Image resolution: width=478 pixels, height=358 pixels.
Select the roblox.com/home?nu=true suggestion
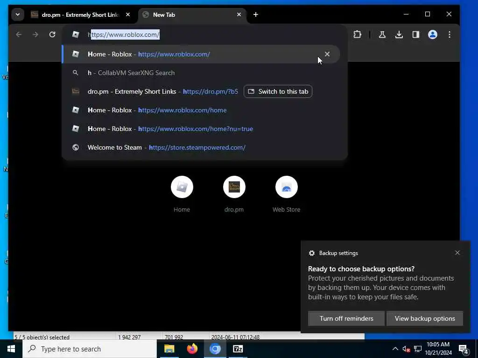201,129
